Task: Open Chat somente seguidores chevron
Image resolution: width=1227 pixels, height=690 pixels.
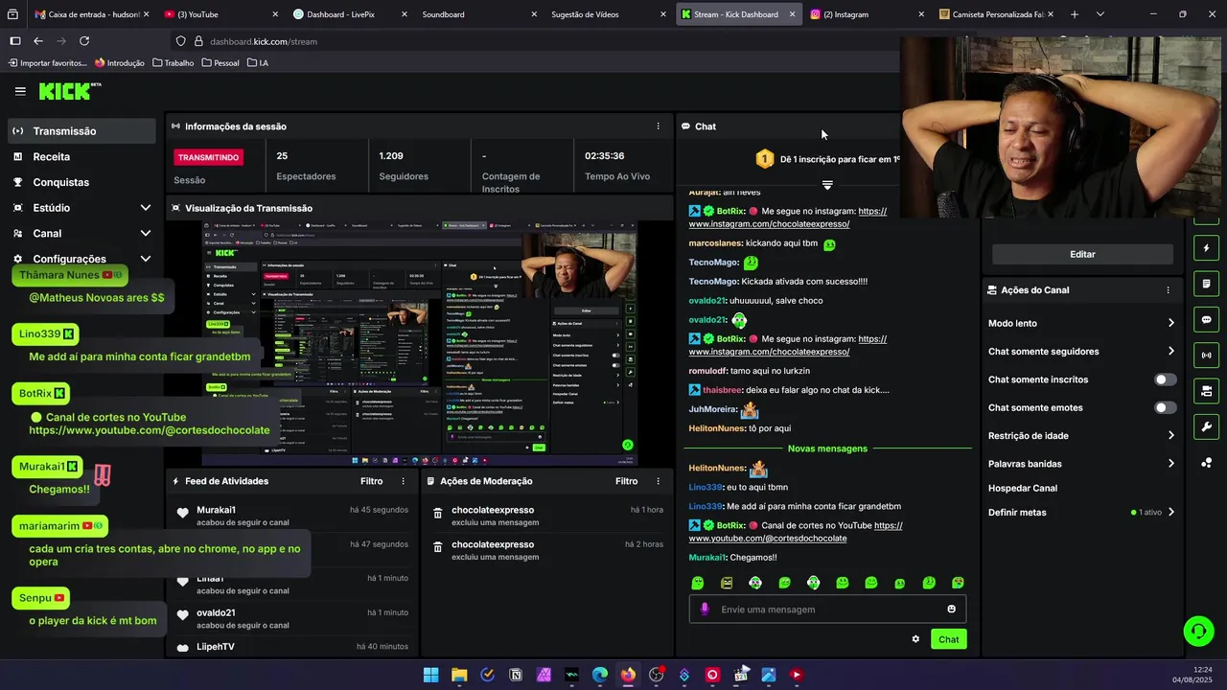Action: pos(1170,351)
